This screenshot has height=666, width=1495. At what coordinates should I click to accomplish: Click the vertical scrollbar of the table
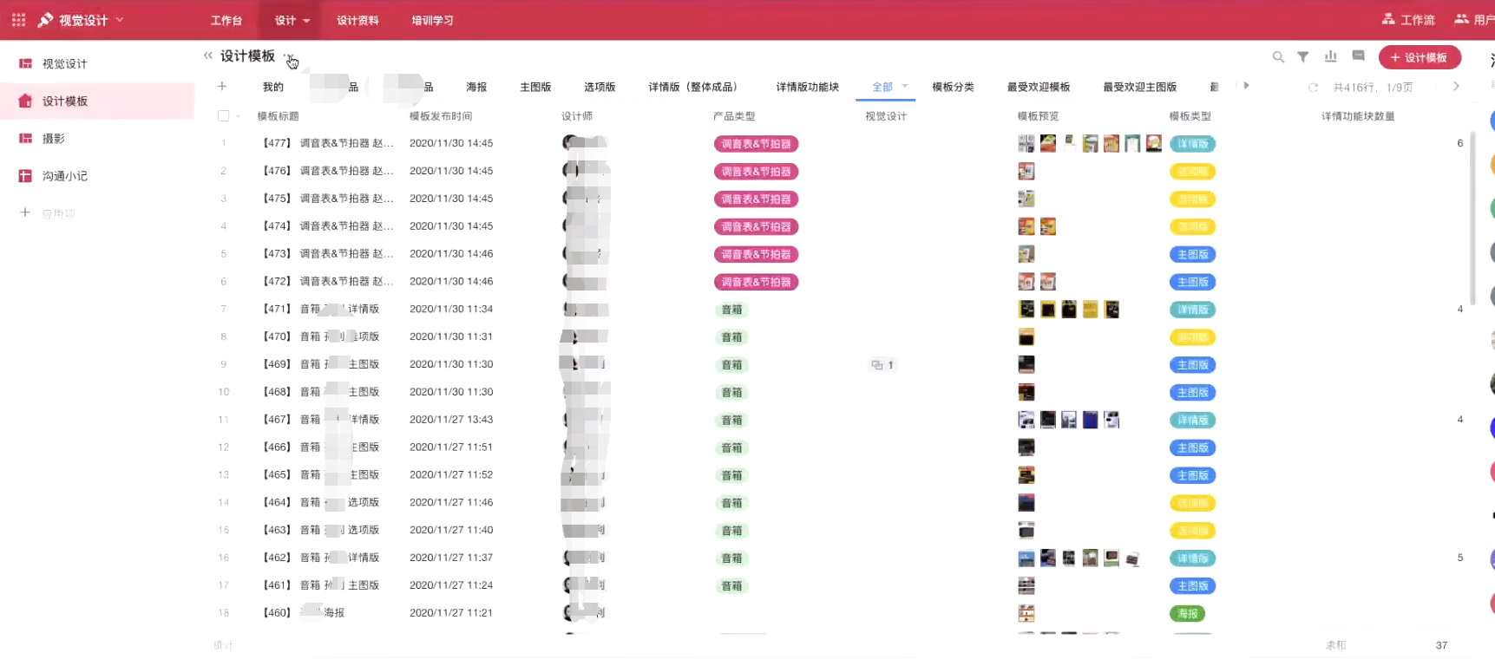1472,217
